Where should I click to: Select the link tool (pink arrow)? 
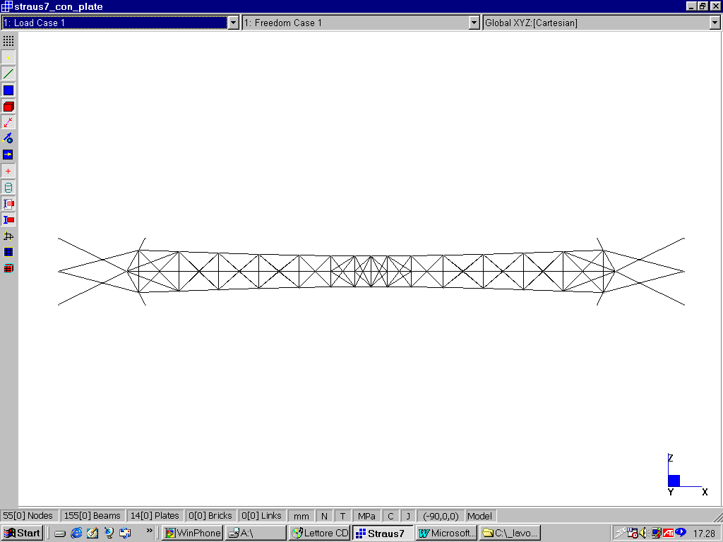pos(8,122)
